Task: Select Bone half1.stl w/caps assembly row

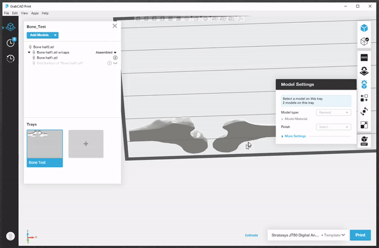Action: click(x=53, y=52)
